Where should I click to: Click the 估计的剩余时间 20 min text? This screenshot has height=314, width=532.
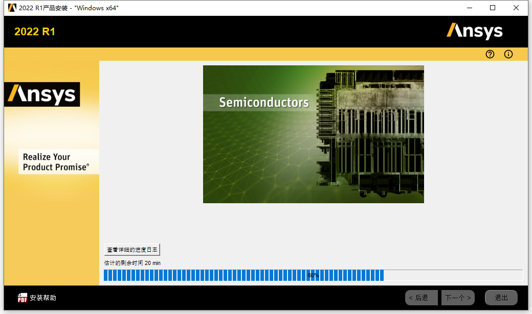132,263
